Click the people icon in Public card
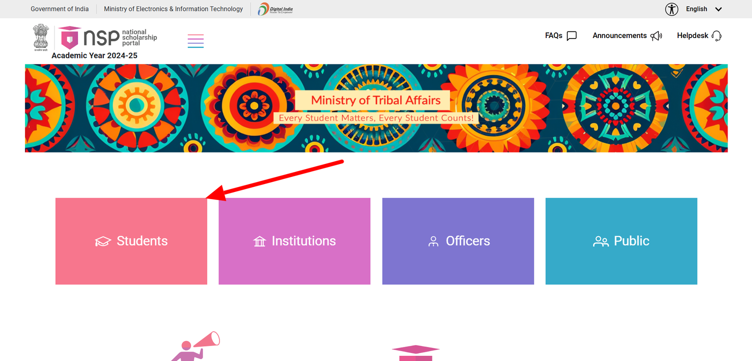This screenshot has width=752, height=361. (x=601, y=241)
